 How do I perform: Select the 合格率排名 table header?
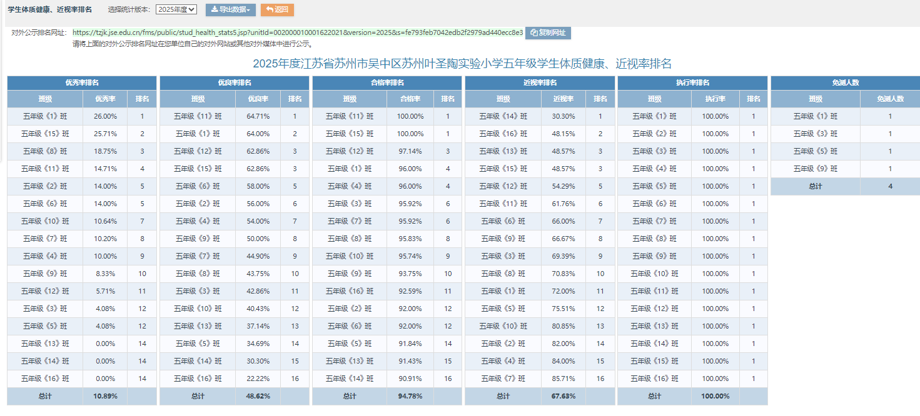[387, 82]
